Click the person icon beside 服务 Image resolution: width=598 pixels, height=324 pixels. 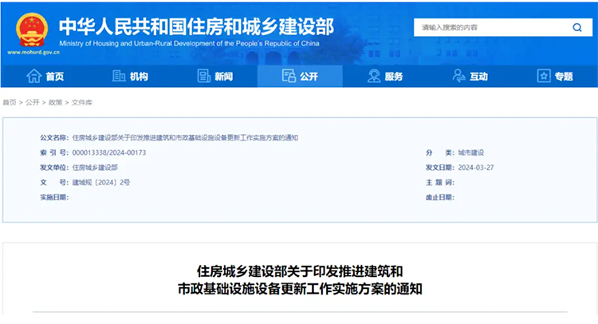pyautogui.click(x=374, y=76)
